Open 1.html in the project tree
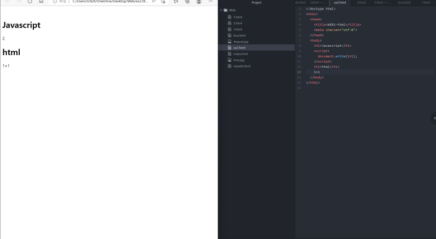The height and width of the screenshot is (239, 436). pyautogui.click(x=238, y=17)
